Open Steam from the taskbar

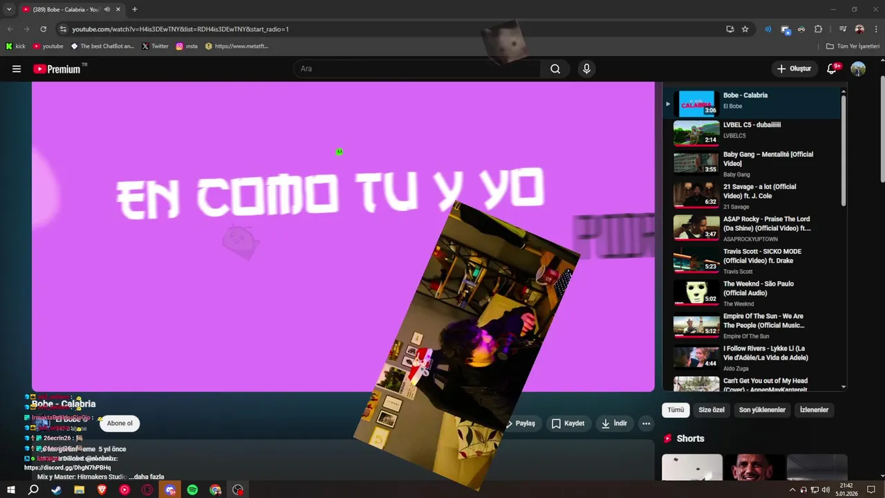click(x=56, y=490)
